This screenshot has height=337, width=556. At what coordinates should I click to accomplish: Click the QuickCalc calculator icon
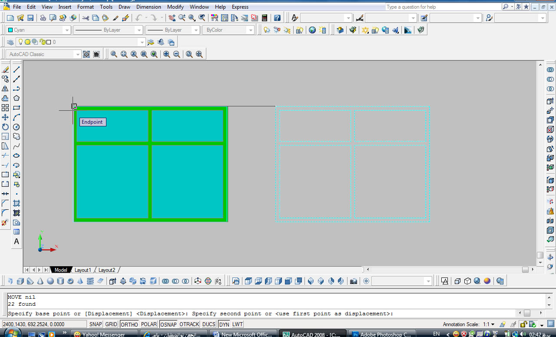click(264, 18)
